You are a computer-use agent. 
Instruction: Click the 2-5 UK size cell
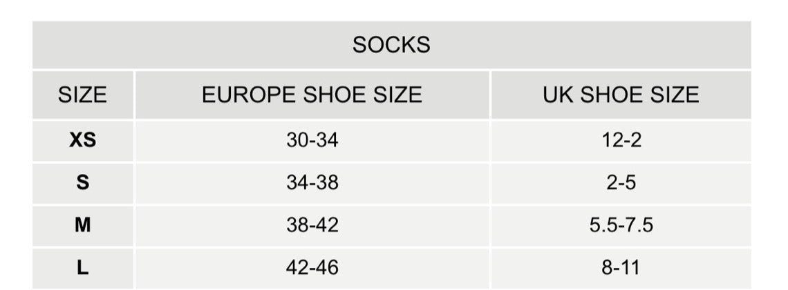click(621, 183)
